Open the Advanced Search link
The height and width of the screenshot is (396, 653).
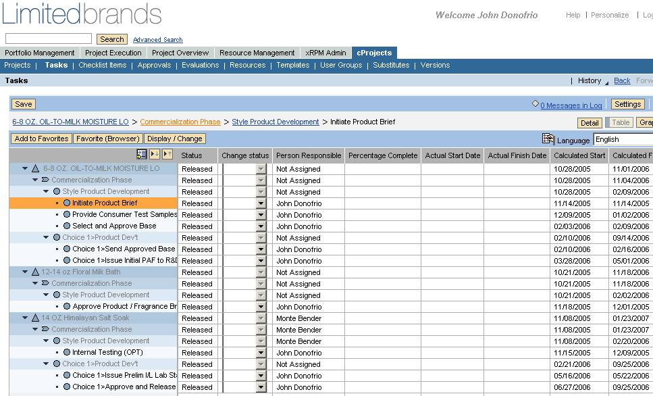point(158,40)
